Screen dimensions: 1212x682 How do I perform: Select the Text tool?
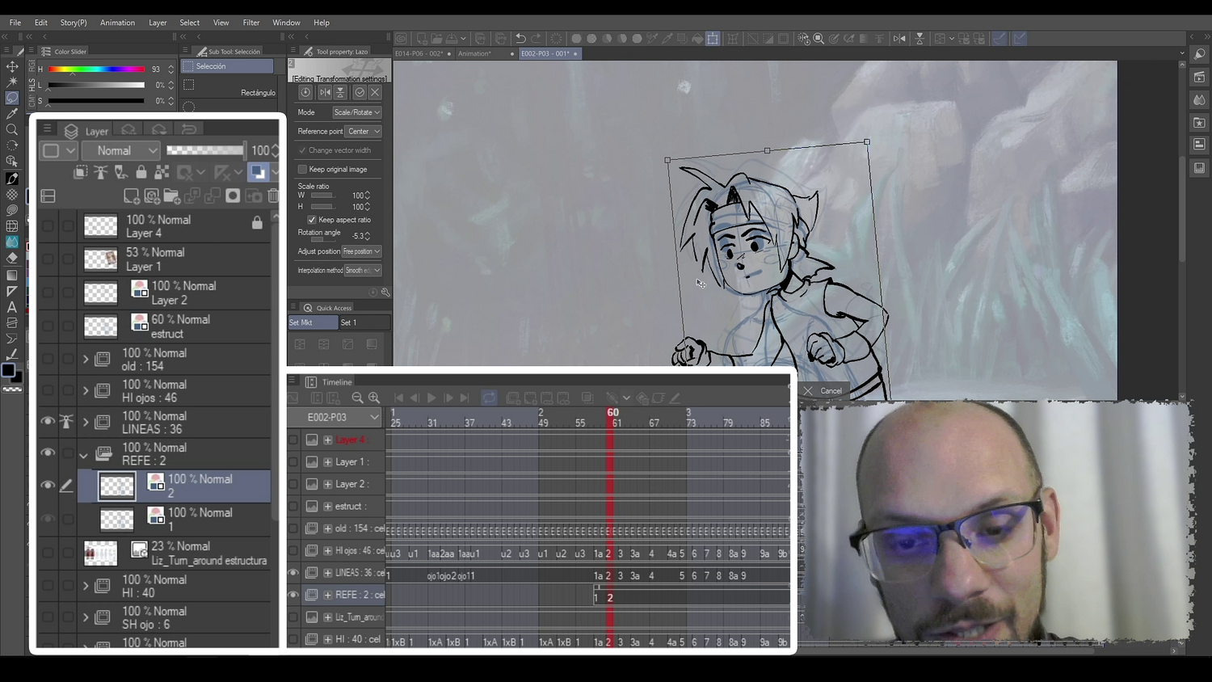(12, 306)
